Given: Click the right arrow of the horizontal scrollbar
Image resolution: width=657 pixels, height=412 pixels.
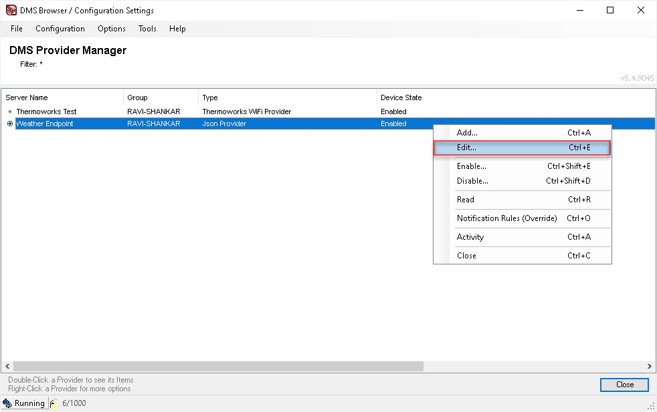Looking at the screenshot, I should (x=650, y=367).
